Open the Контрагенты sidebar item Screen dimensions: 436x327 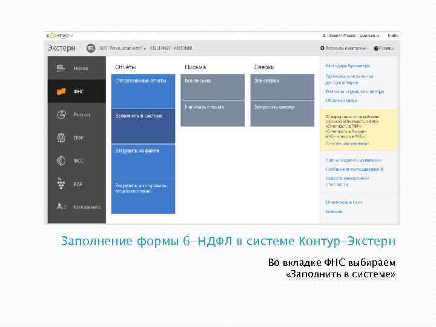point(77,206)
